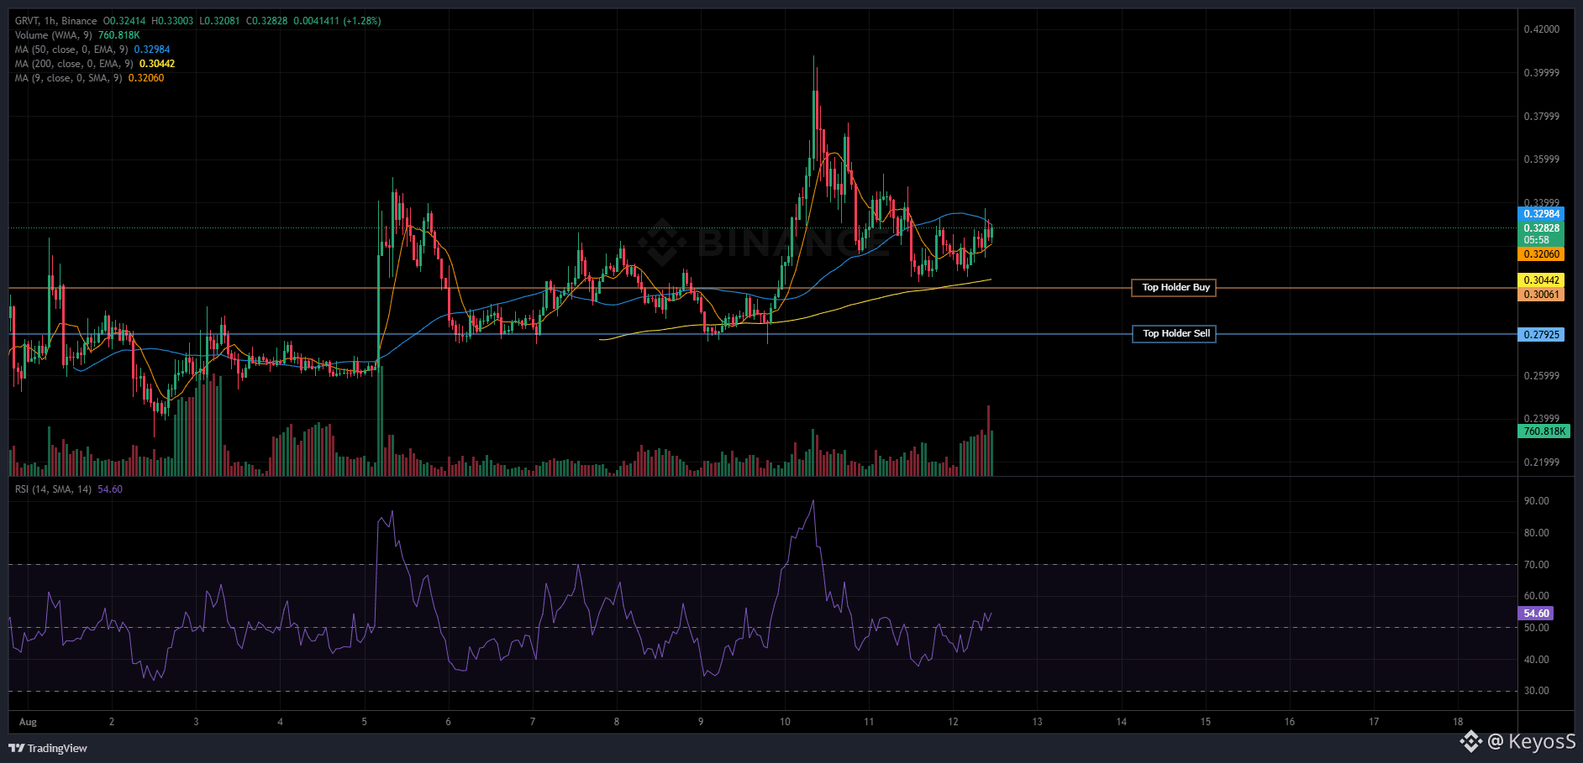
Task: Select the Top Holder Buy label
Action: tap(1175, 288)
